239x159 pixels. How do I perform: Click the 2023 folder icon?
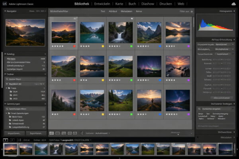click(11, 95)
